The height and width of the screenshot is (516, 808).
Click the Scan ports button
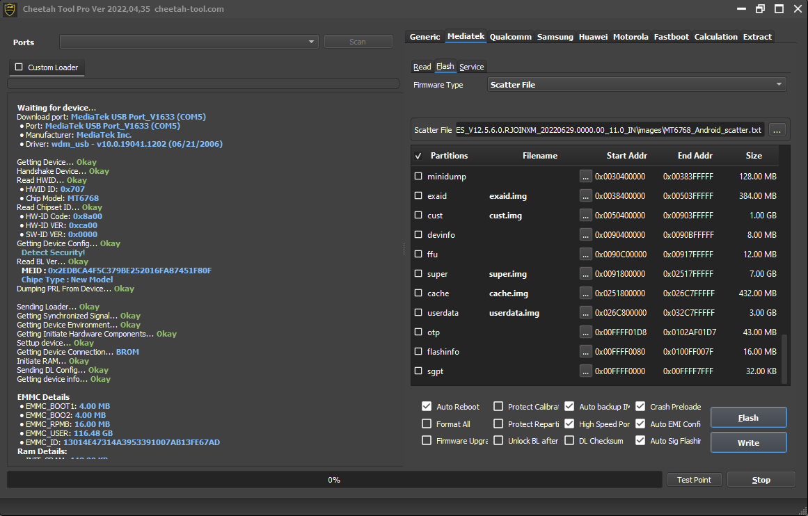[358, 42]
